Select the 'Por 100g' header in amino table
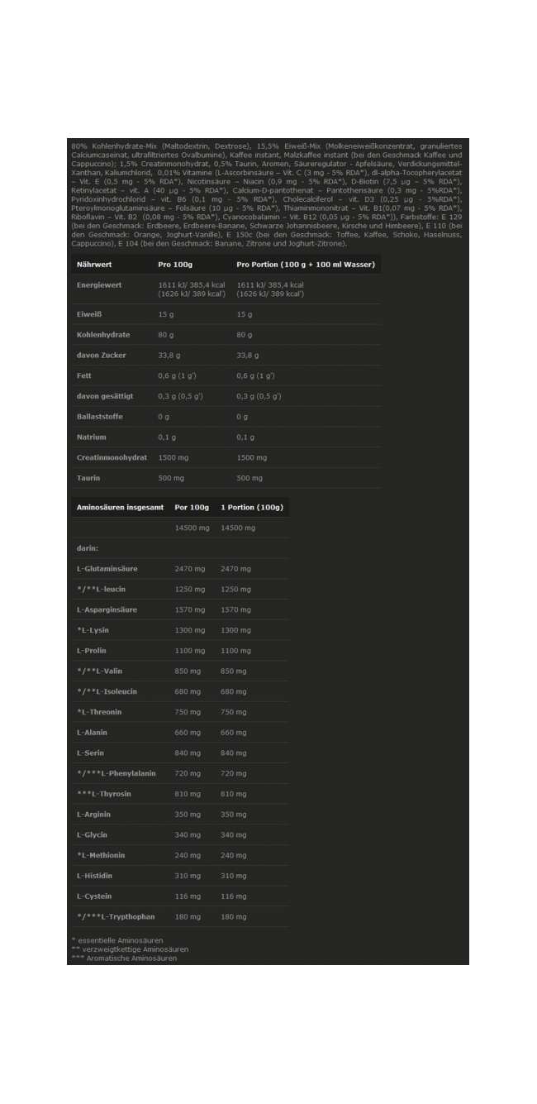The height and width of the screenshot is (1104, 537). click(192, 507)
